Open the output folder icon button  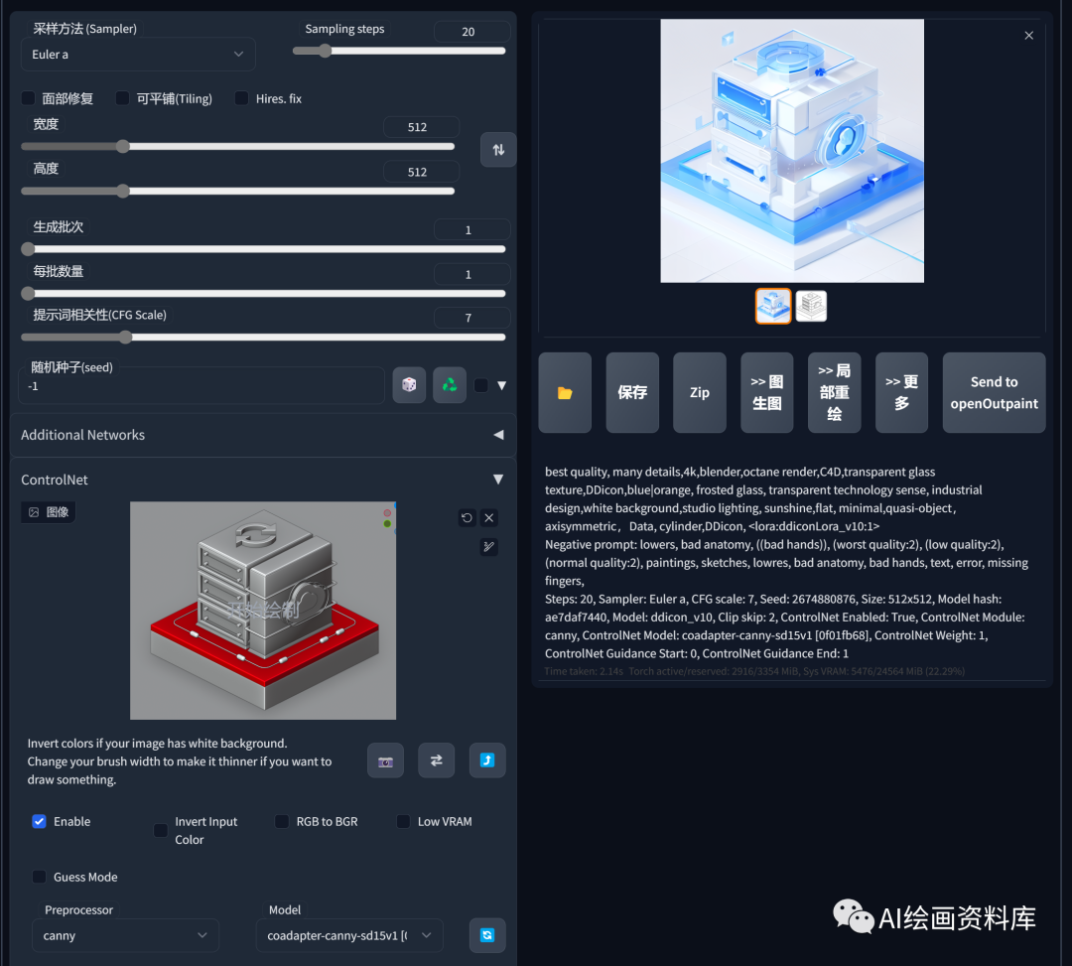pyautogui.click(x=565, y=392)
